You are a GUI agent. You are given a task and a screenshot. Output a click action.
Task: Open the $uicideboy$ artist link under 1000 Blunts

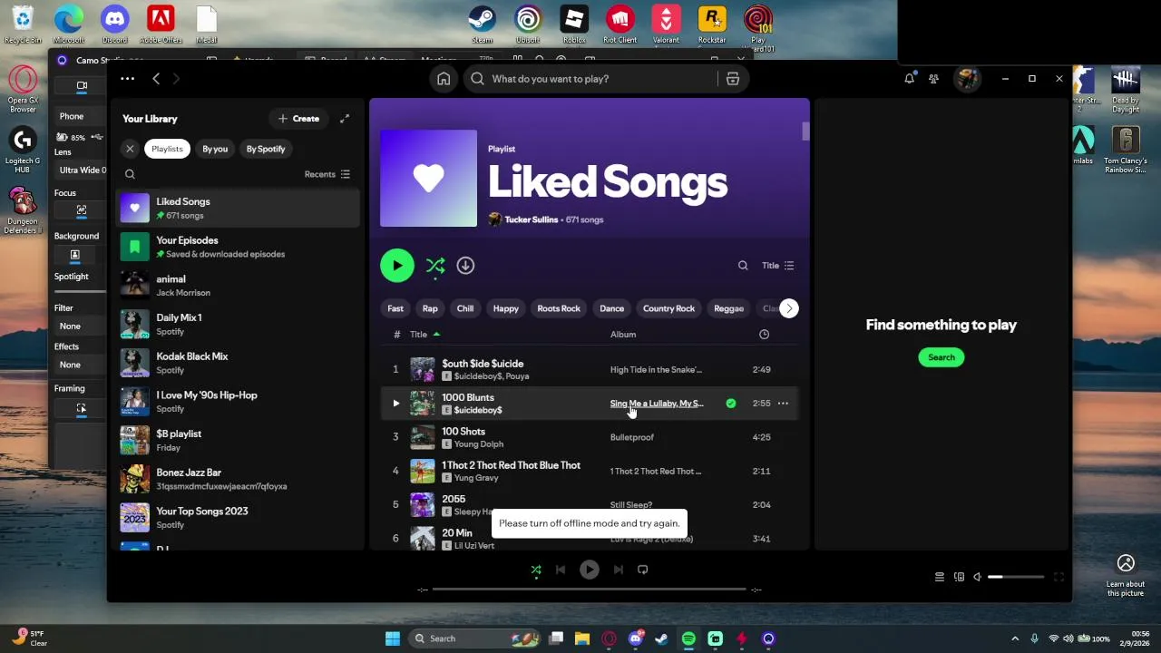click(x=478, y=410)
